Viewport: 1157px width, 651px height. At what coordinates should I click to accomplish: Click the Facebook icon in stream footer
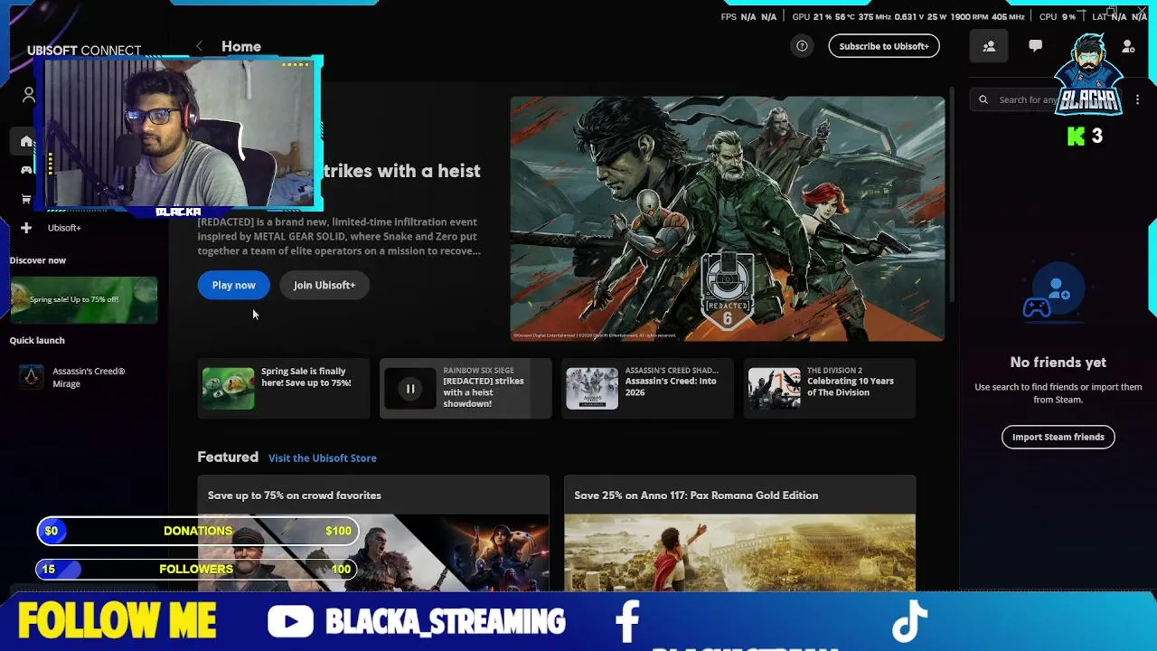[627, 622]
